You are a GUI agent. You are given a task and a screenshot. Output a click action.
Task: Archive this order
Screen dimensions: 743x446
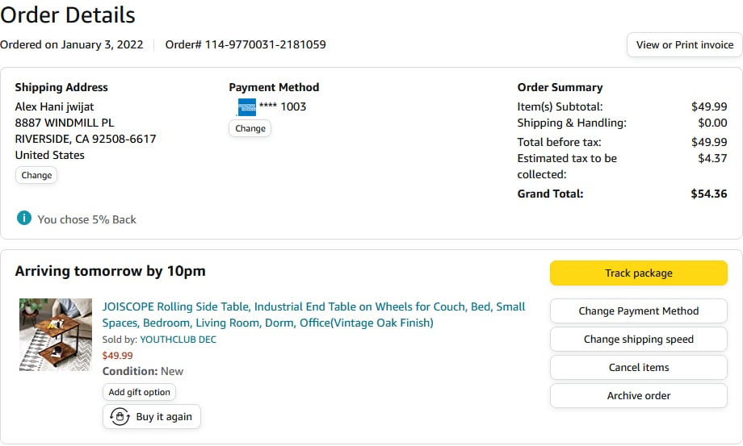pos(638,396)
